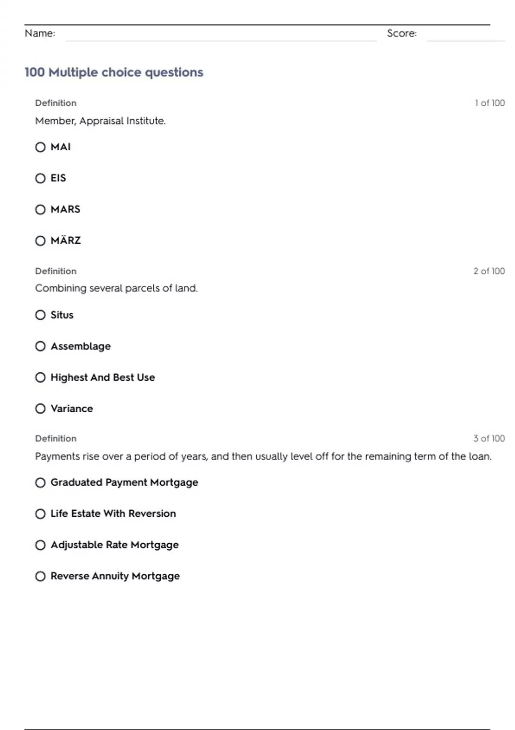Viewport: 515px width, 730px height.
Task: Choose the EIS radio button
Action: (40, 178)
